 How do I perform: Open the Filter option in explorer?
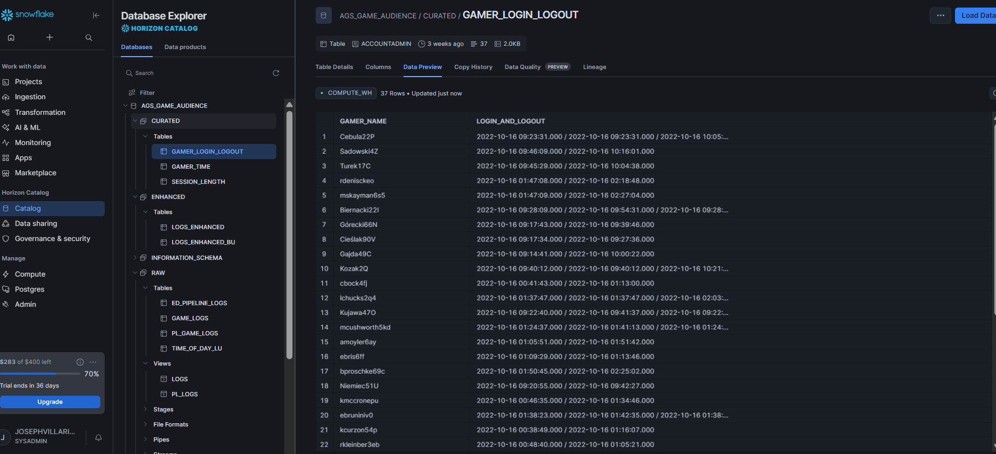pos(142,93)
